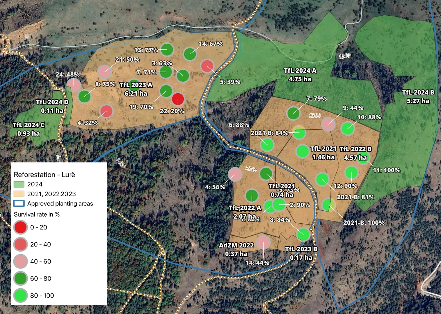The height and width of the screenshot is (314, 441).
Task: Open the Reforestation - Lurë legend panel
Action: [x=44, y=175]
